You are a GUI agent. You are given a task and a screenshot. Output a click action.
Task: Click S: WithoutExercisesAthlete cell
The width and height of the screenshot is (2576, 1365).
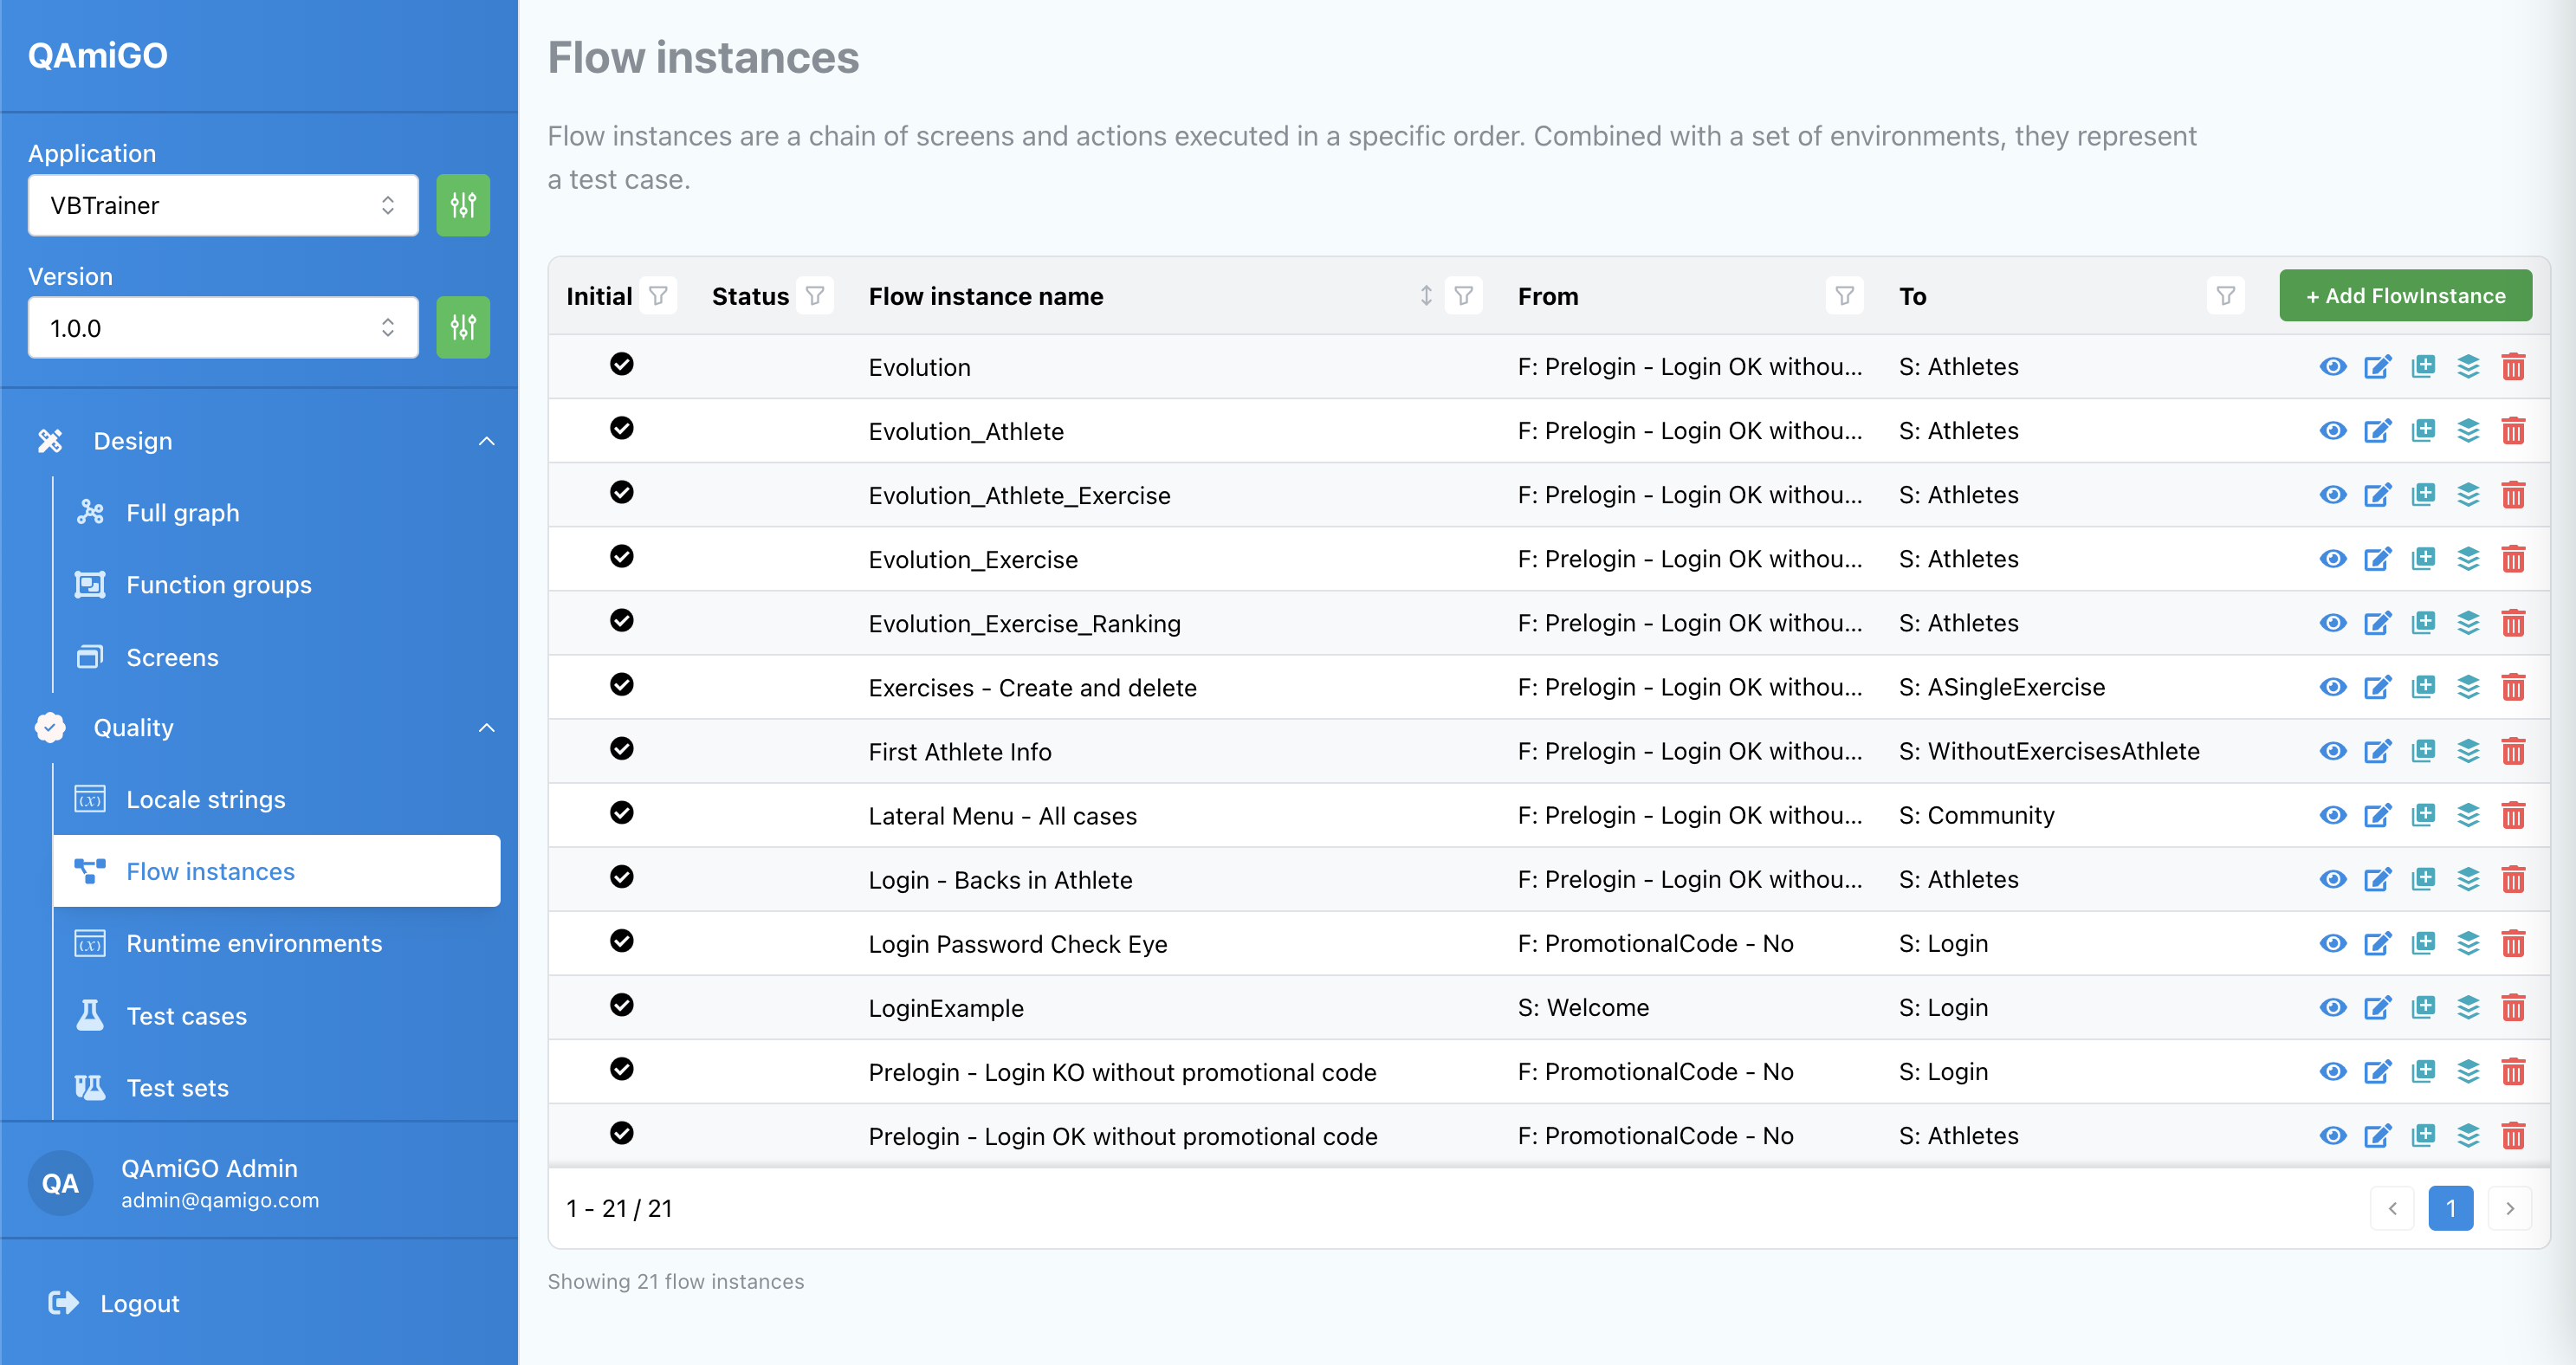[x=2049, y=751]
